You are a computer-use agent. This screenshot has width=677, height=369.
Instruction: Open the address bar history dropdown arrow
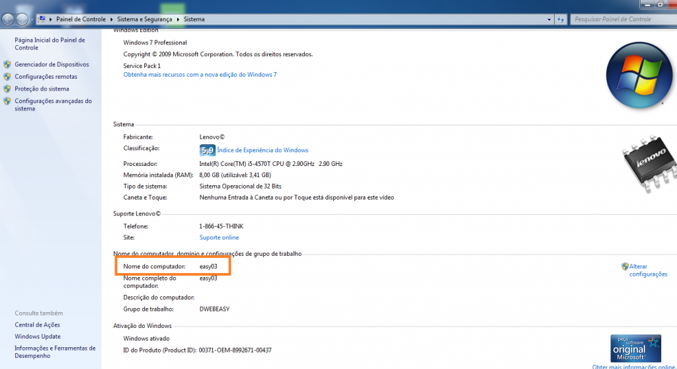tap(549, 19)
